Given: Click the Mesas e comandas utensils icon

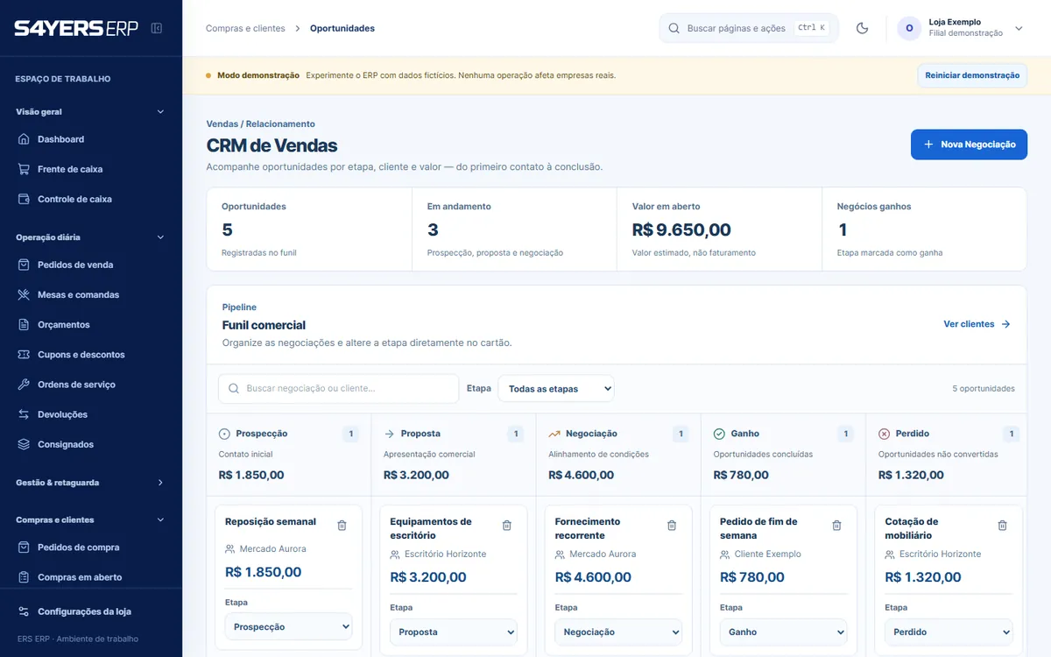Looking at the screenshot, I should 24,294.
